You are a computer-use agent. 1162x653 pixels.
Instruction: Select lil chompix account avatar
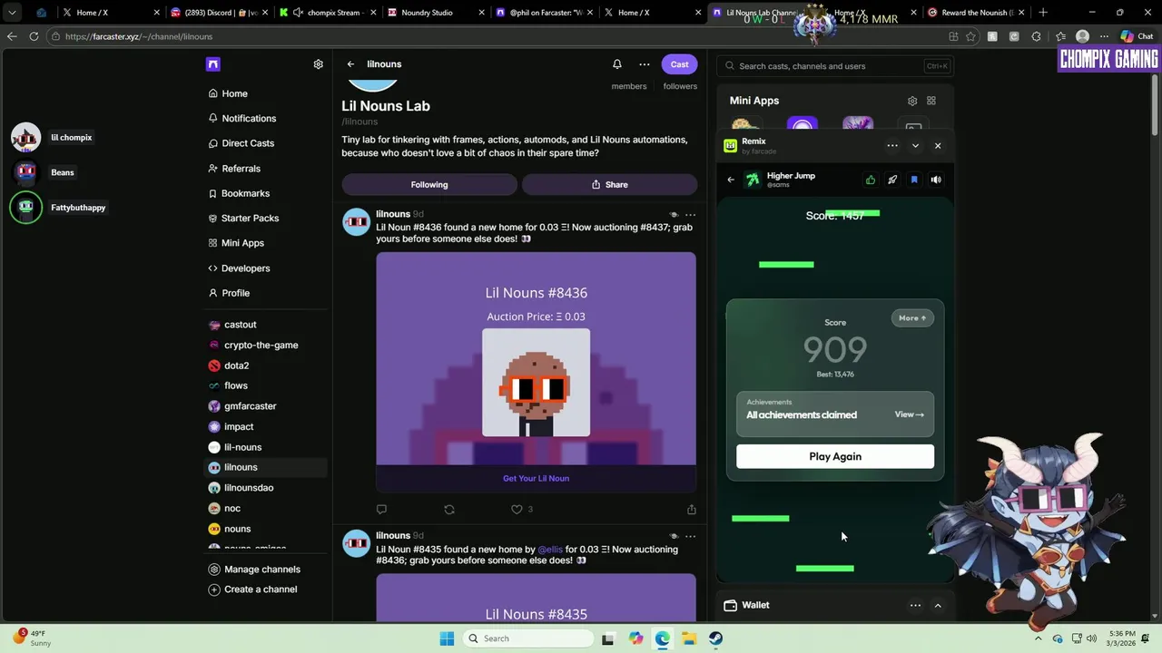coord(25,137)
